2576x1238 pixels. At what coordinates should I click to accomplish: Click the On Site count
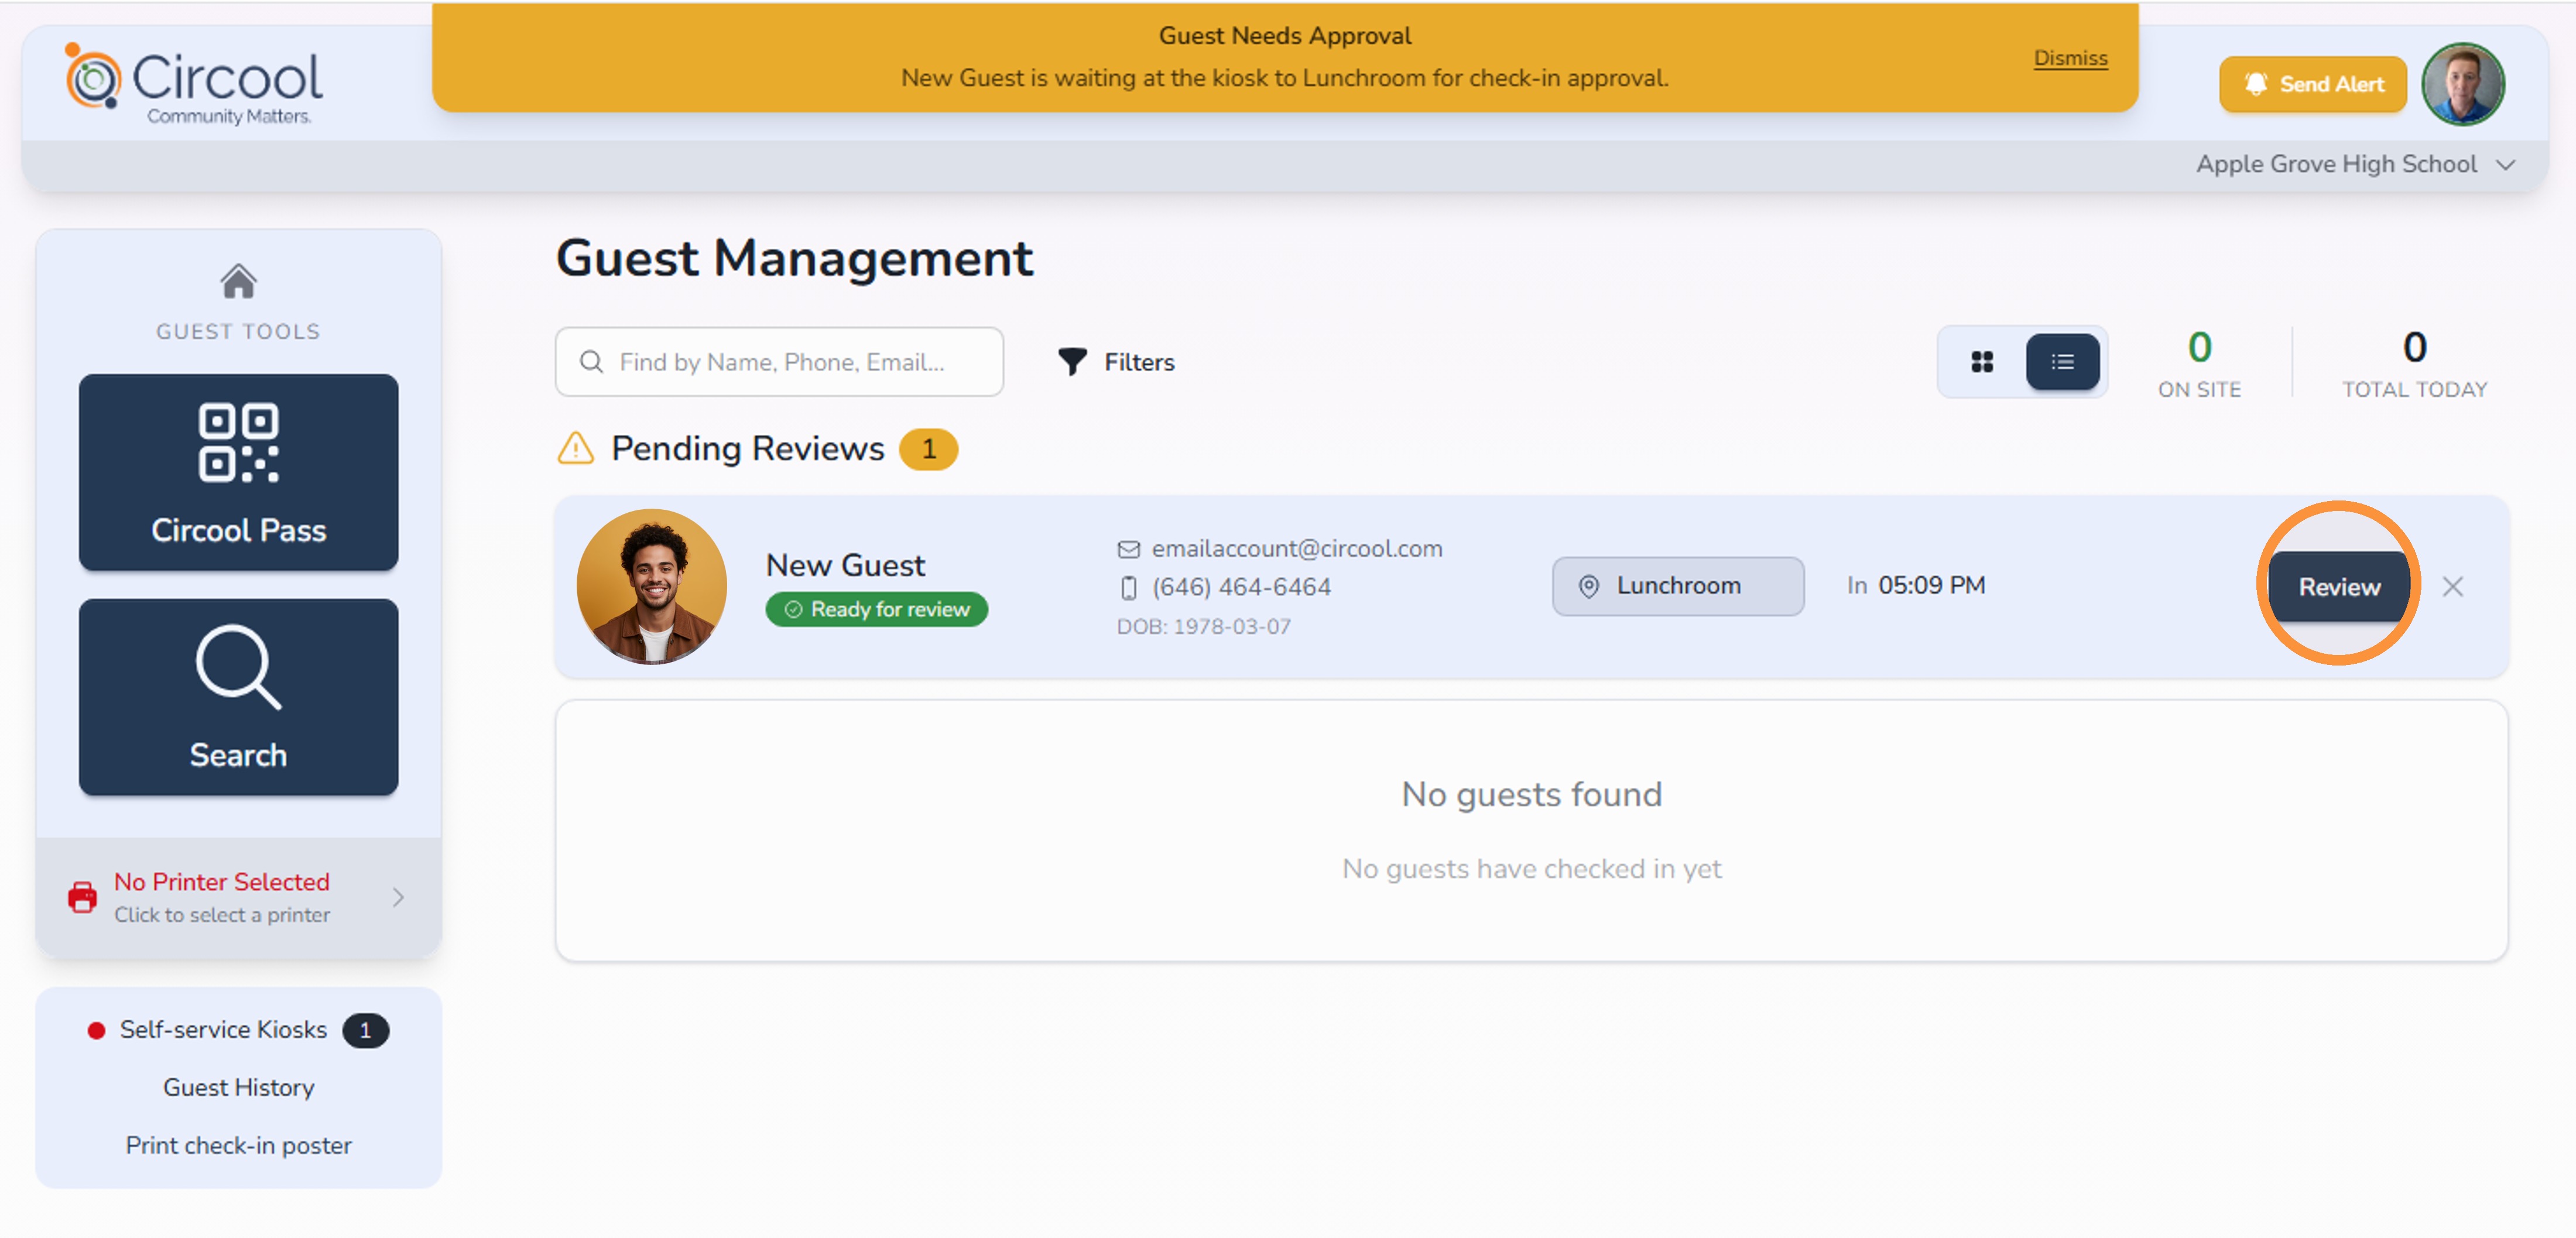(x=2199, y=347)
